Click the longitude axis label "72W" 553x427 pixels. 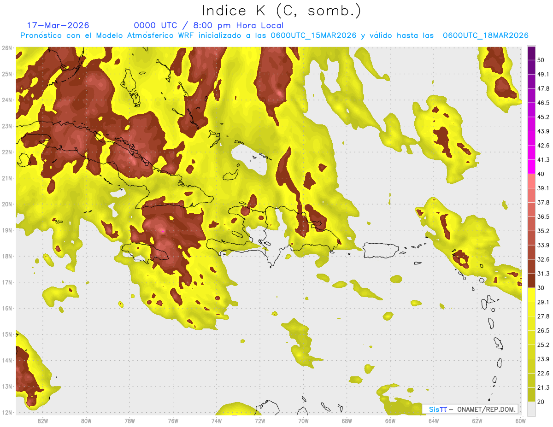(260, 421)
